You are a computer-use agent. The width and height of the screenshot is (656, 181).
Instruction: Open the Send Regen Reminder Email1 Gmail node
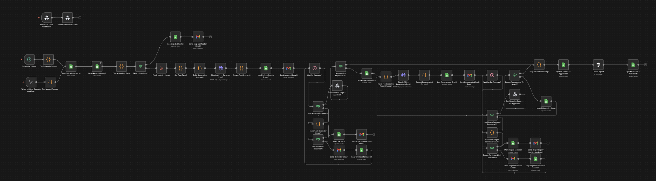click(513, 159)
